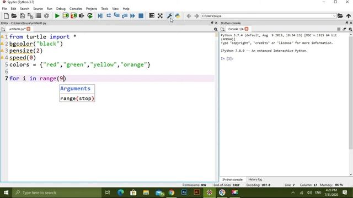The height and width of the screenshot is (198, 353).
Task: Step over current line in debugger
Action: tap(109, 16)
